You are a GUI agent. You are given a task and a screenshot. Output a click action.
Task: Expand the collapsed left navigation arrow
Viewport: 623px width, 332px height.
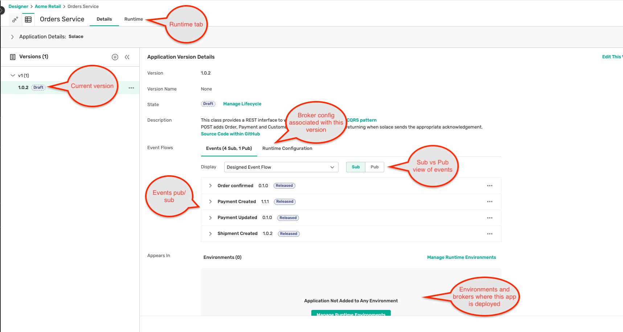(1, 10)
